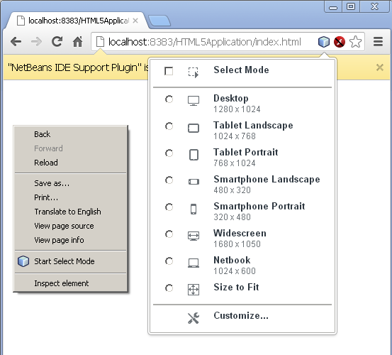The image size is (392, 355).
Task: Open a new tab button
Action: 159,21
